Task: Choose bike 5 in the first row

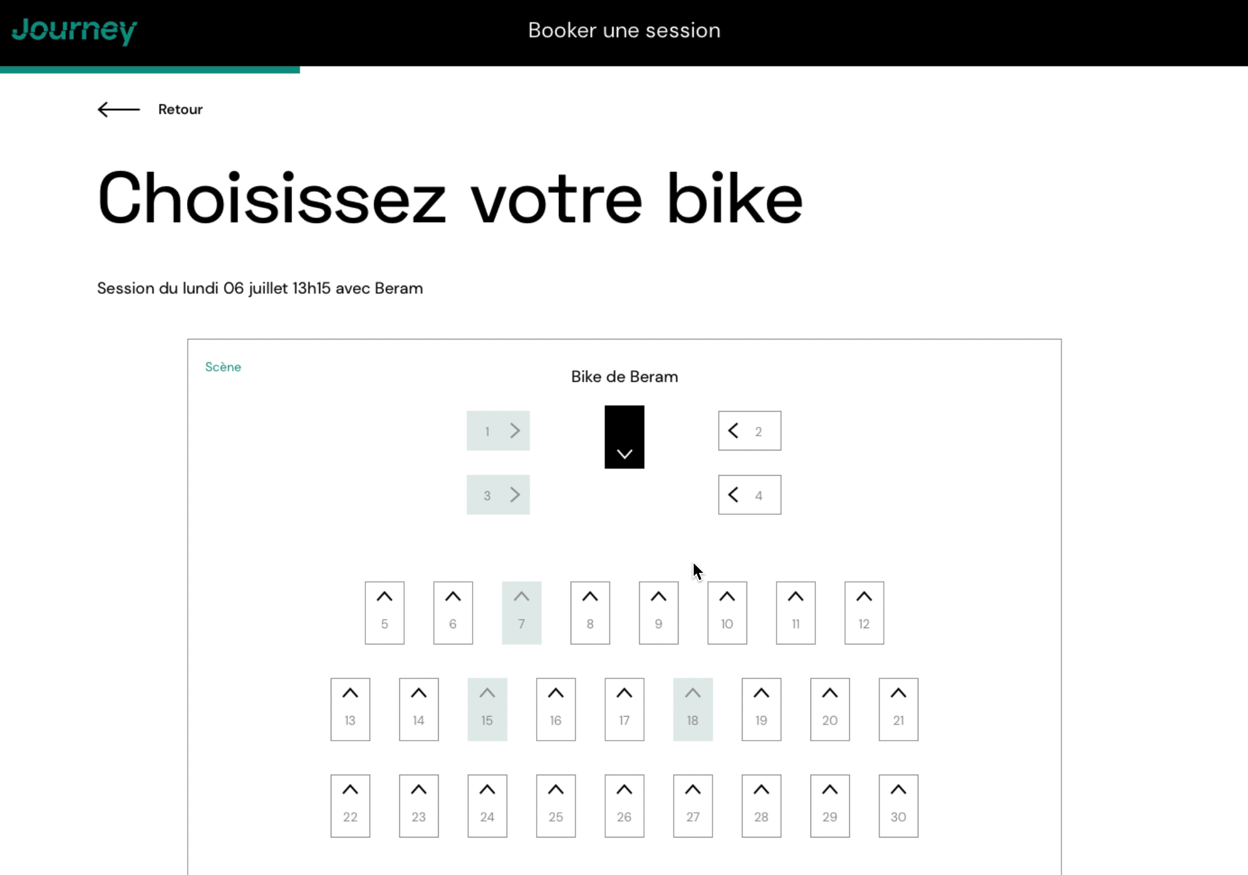Action: coord(385,613)
